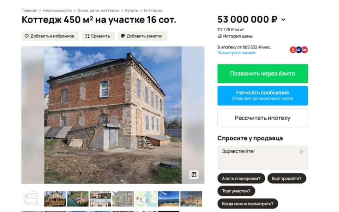Click the Написать сообщение button

tap(262, 96)
